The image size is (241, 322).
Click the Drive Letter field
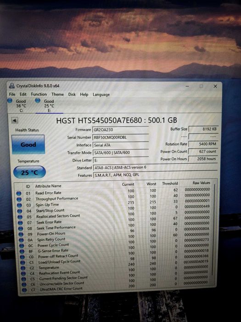tap(120, 160)
